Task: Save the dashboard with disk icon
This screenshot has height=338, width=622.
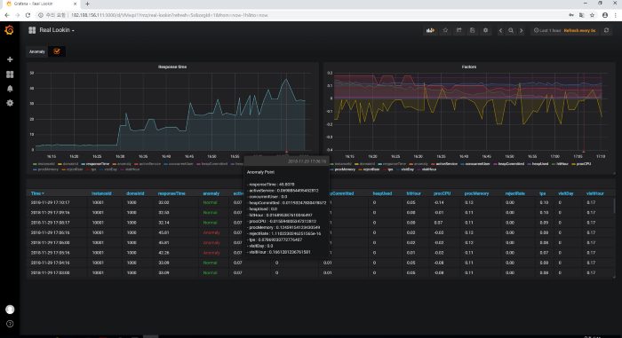Action: (472, 30)
